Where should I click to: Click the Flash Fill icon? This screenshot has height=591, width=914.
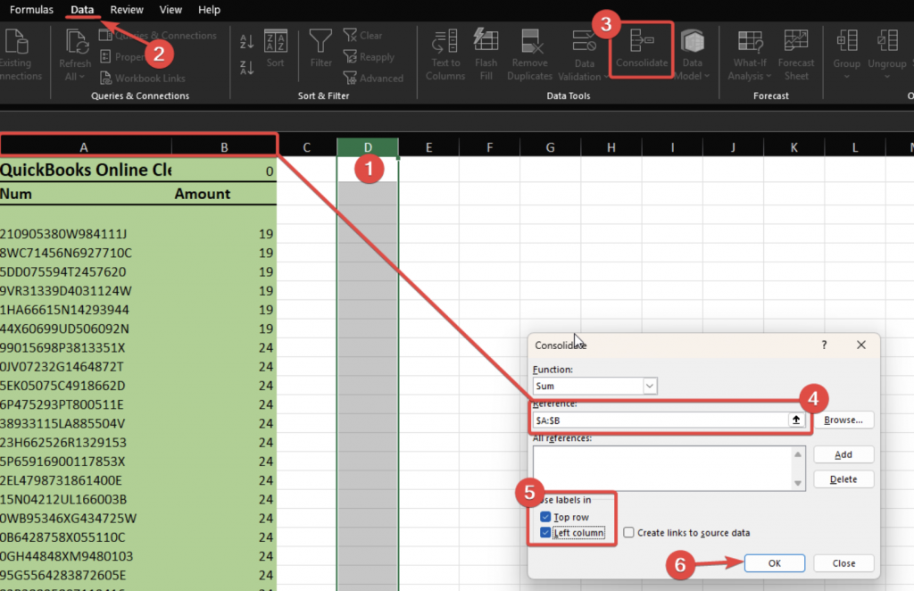coord(486,42)
